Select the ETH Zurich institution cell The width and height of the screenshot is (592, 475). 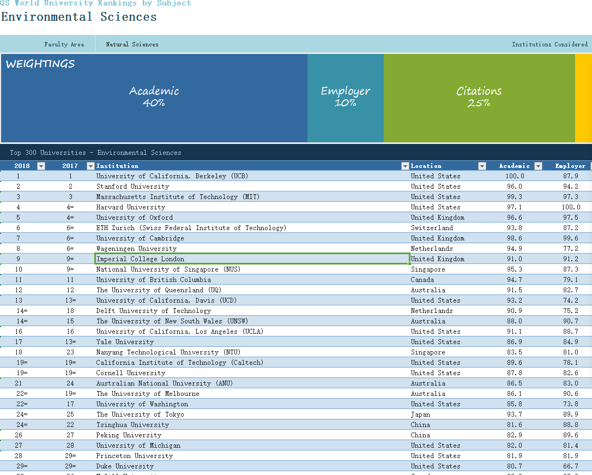pos(252,228)
